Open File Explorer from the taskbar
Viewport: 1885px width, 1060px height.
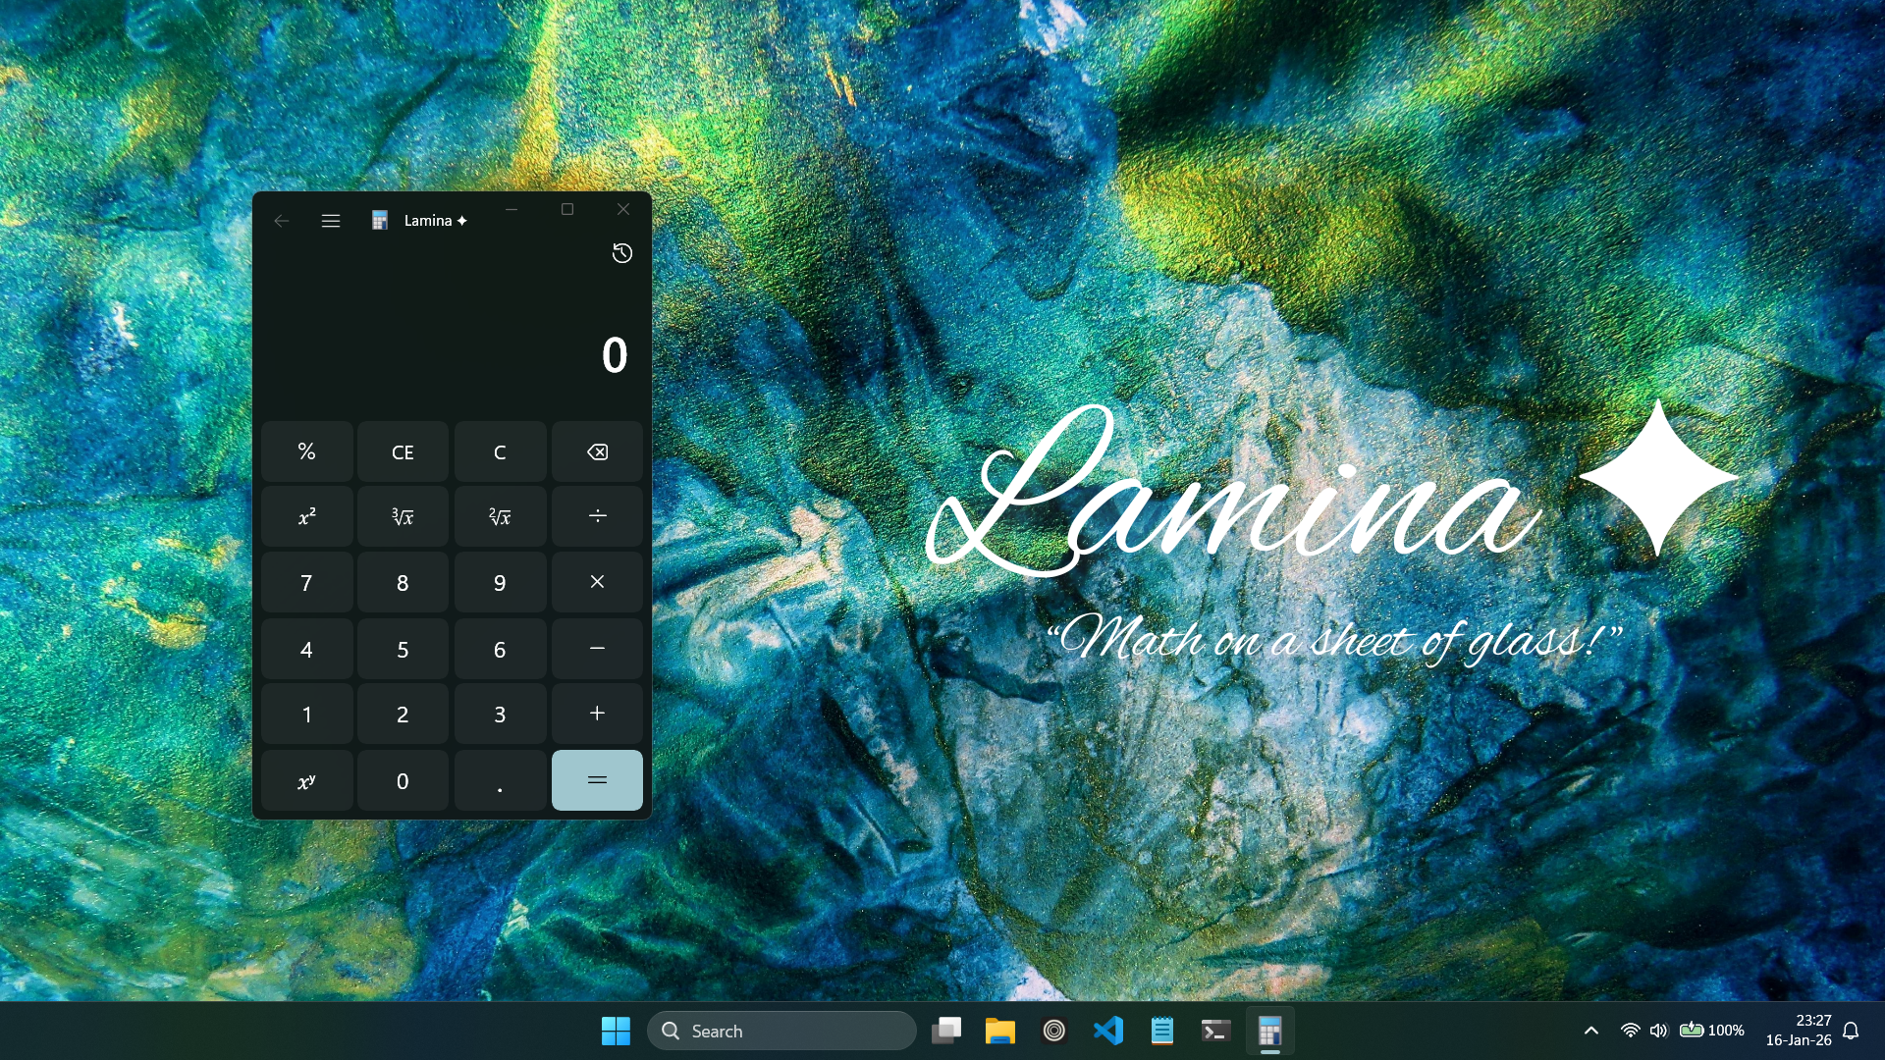coord(1000,1031)
